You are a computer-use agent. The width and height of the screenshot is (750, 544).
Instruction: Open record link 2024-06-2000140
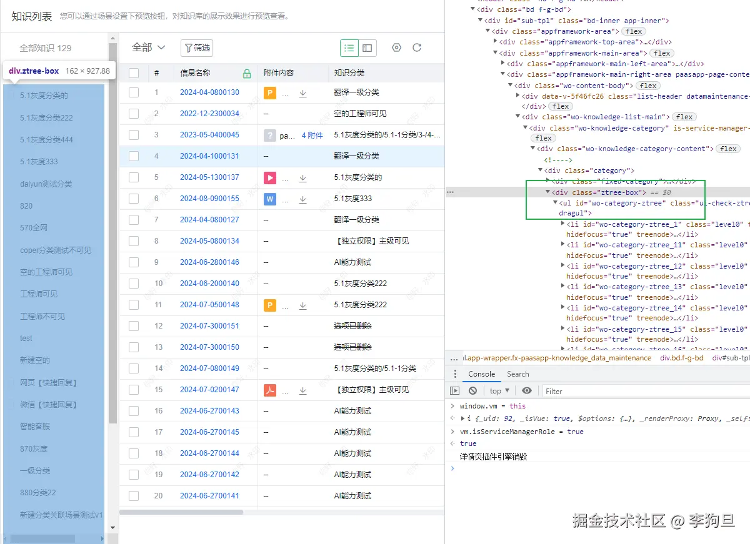click(209, 284)
